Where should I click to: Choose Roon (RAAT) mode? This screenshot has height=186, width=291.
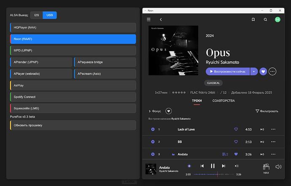click(x=73, y=39)
